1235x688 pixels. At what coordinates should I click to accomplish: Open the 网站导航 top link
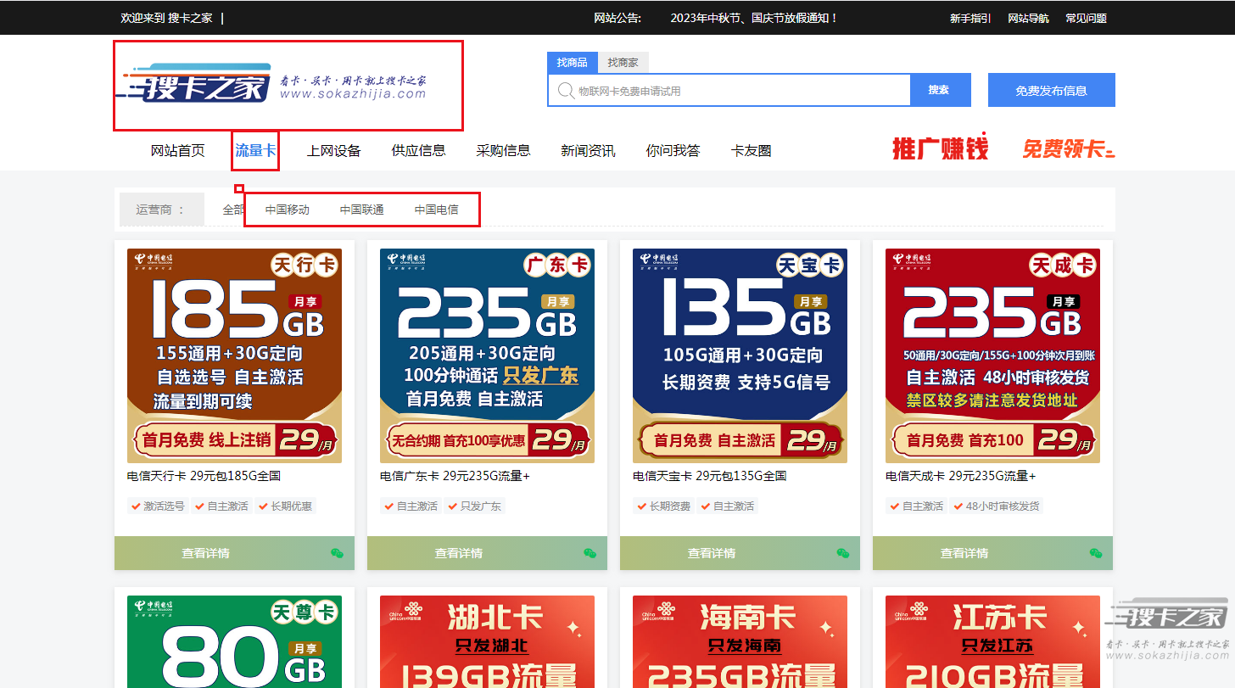coord(1028,18)
